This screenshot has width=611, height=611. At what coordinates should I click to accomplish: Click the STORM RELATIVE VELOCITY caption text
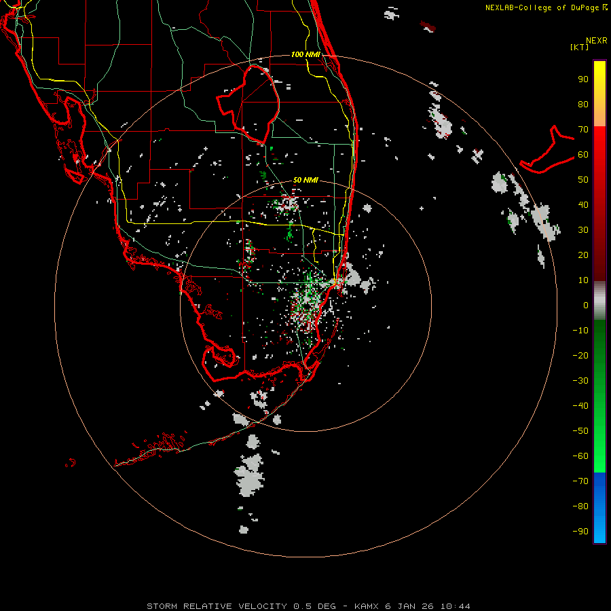coord(217,606)
